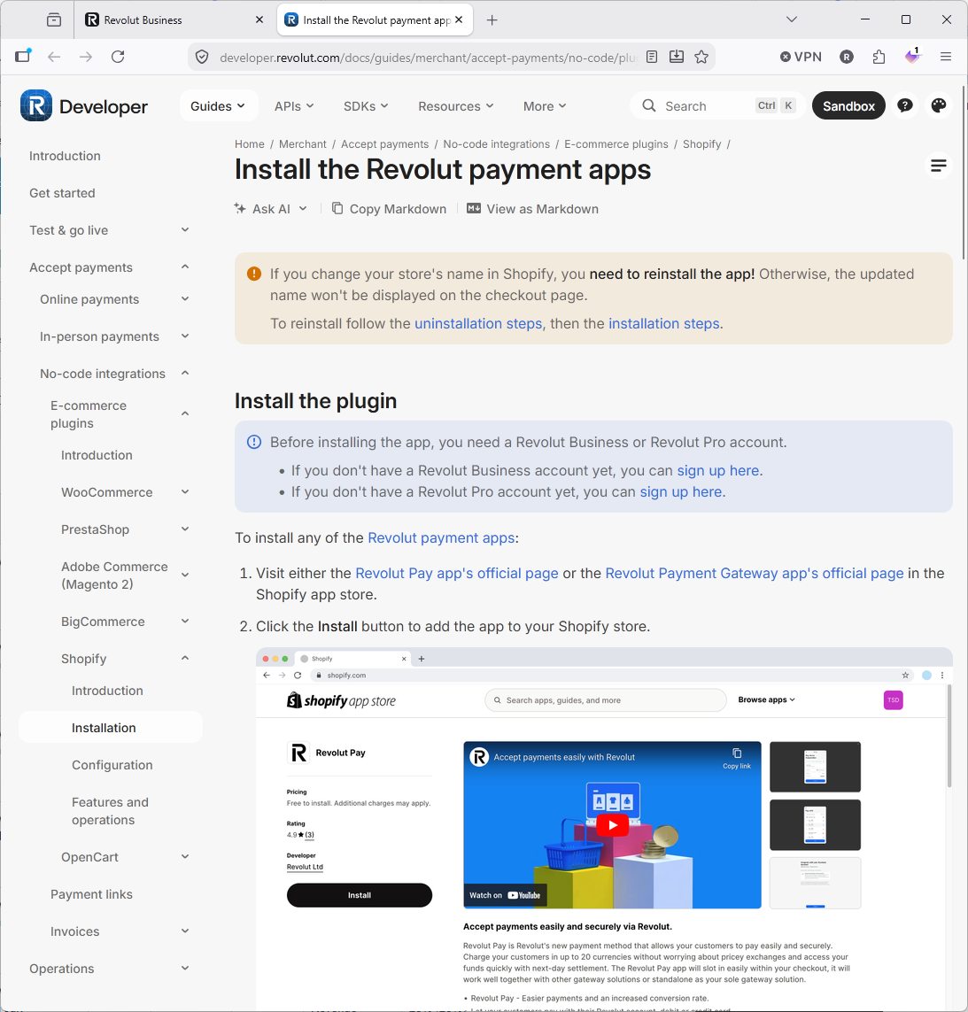Expand the Online payments section

[x=185, y=299]
